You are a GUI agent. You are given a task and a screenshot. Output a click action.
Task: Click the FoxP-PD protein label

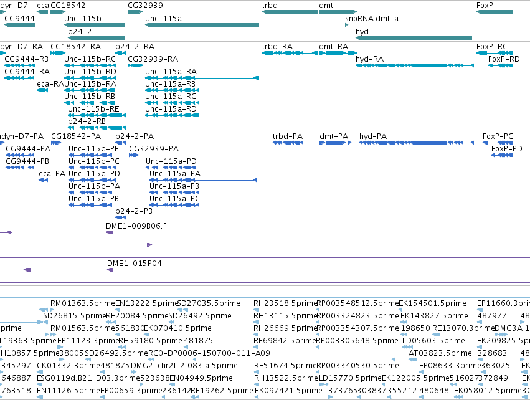pos(507,149)
